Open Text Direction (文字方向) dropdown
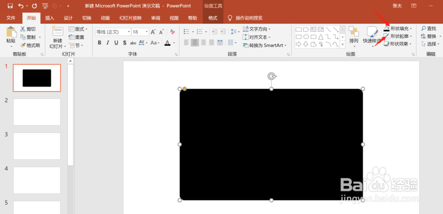 click(256, 29)
